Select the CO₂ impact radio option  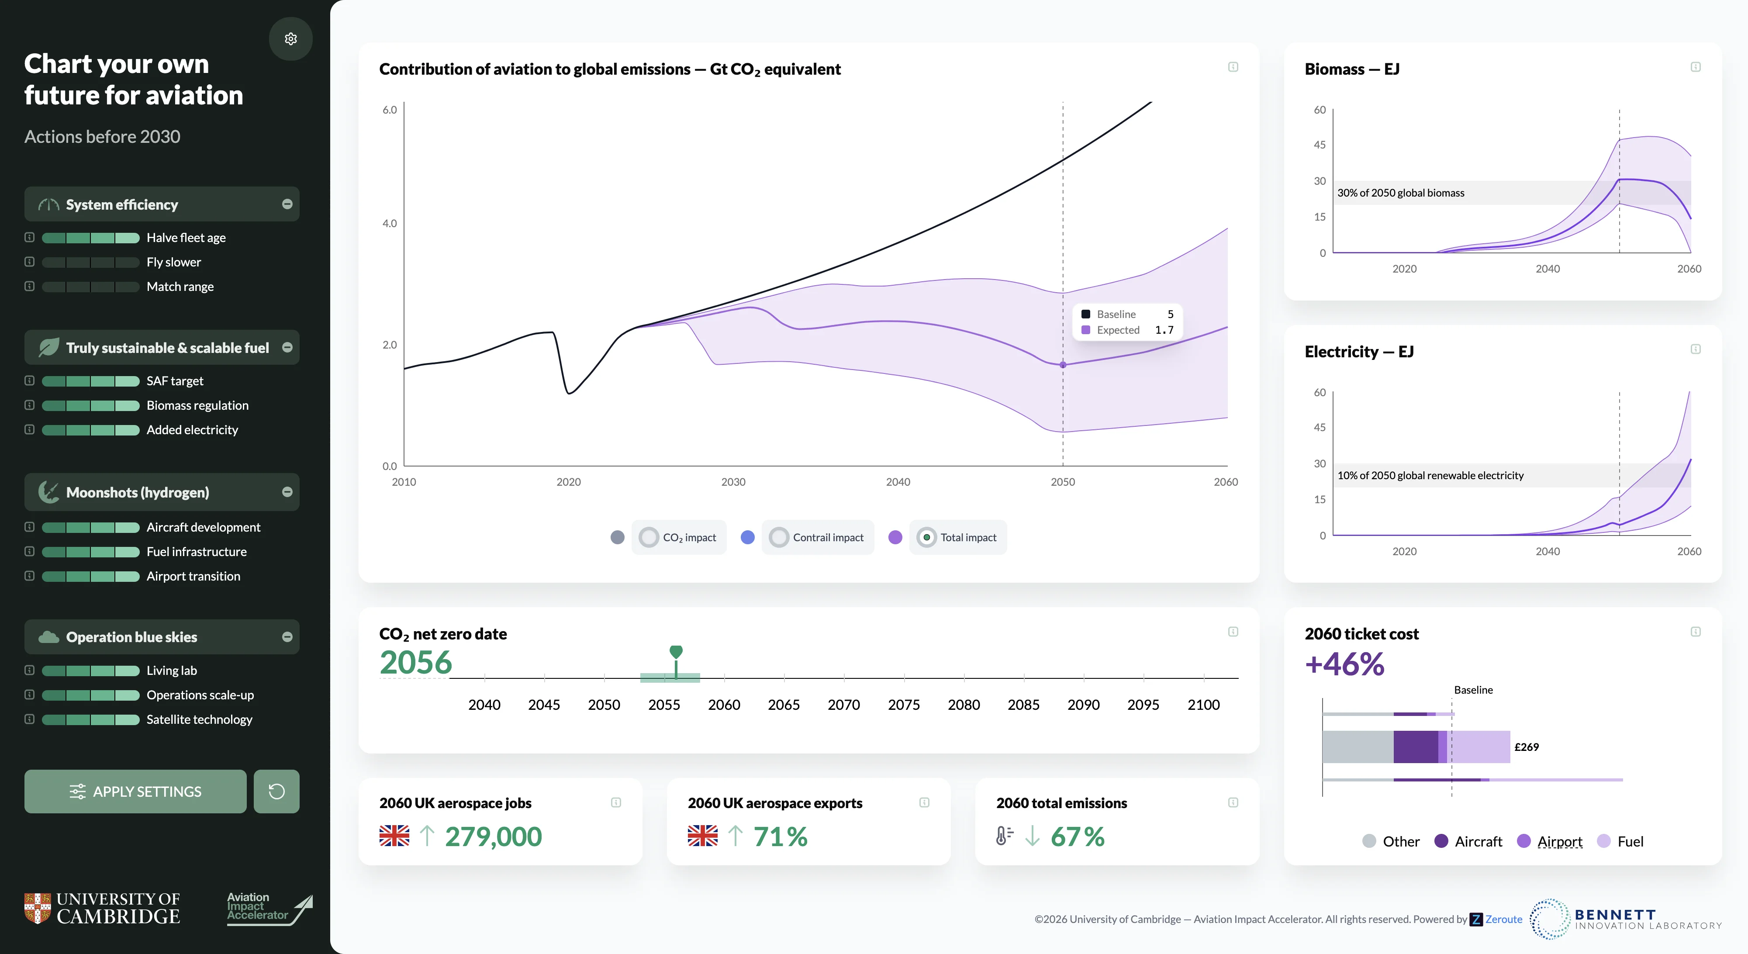pyautogui.click(x=649, y=537)
